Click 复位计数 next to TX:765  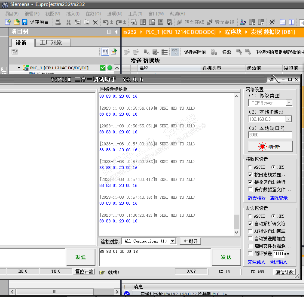pyautogui.click(x=284, y=272)
